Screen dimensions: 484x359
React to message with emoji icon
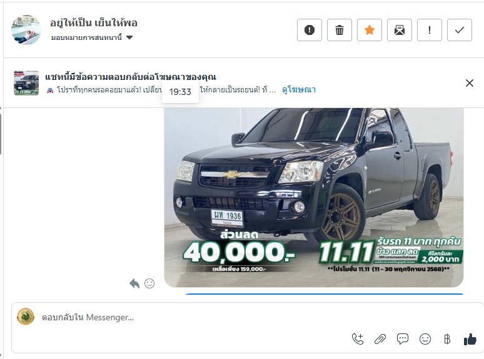(149, 283)
